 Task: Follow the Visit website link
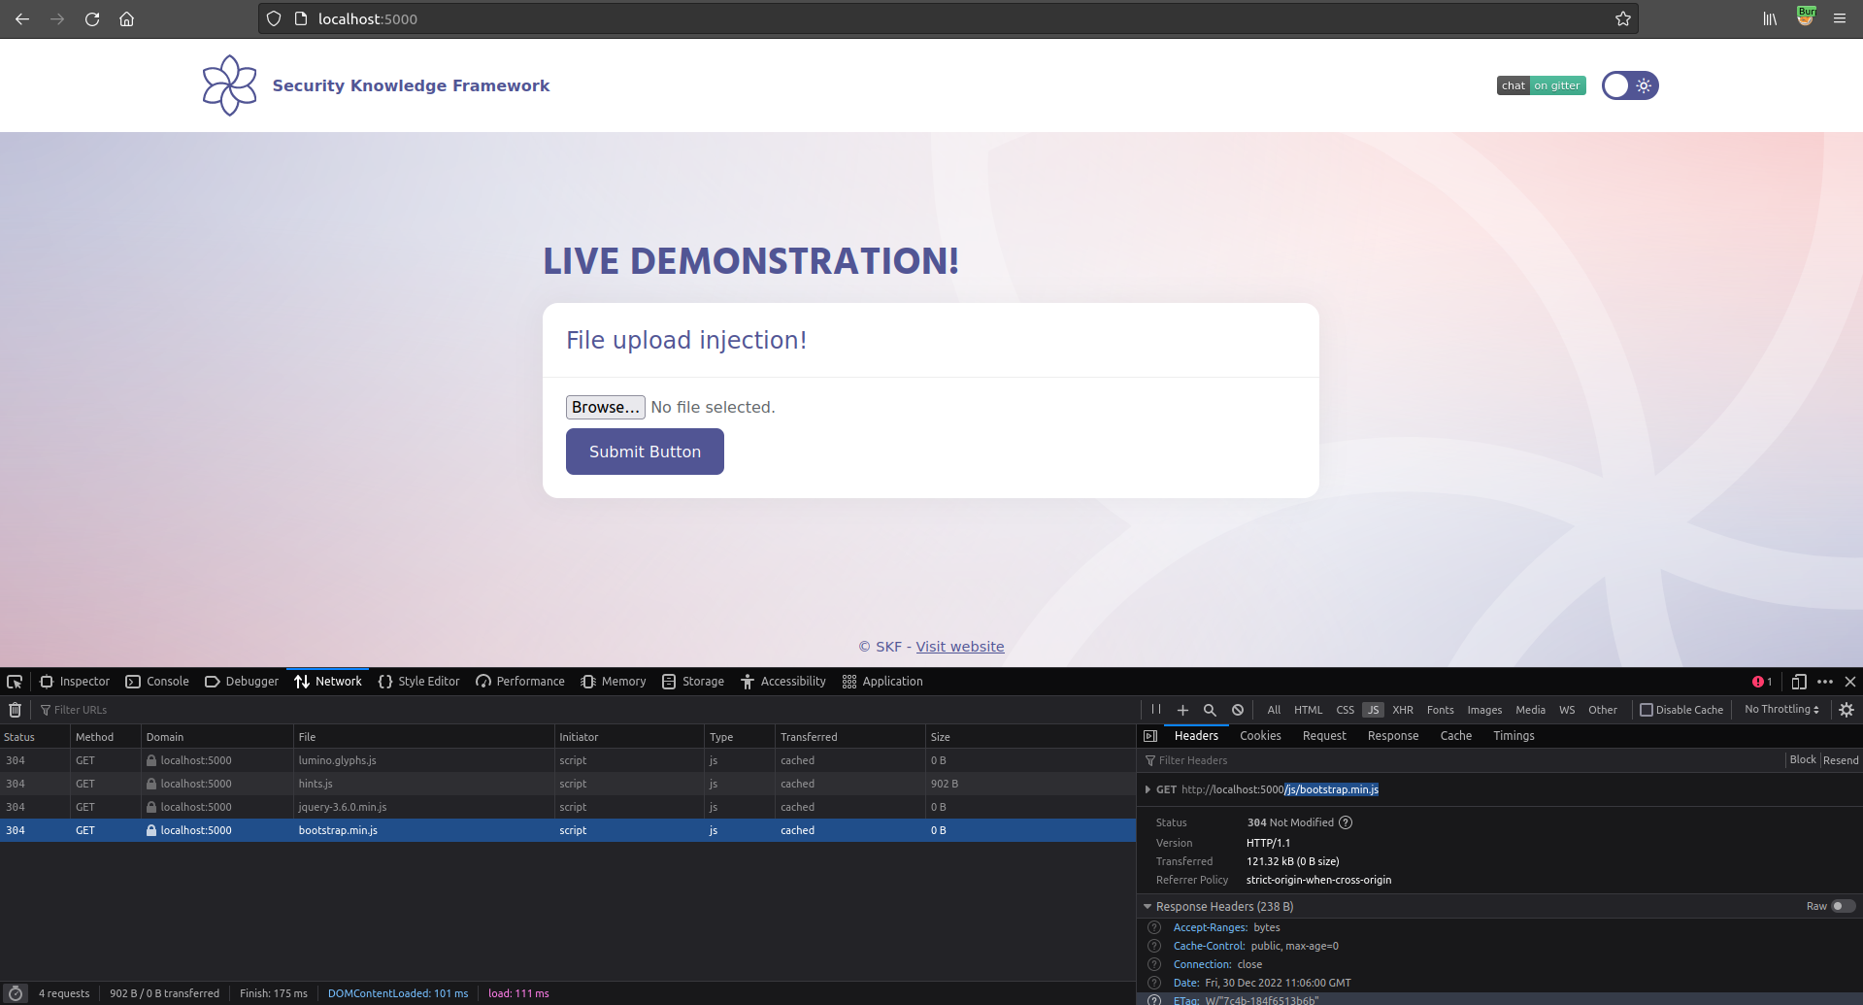[959, 647]
